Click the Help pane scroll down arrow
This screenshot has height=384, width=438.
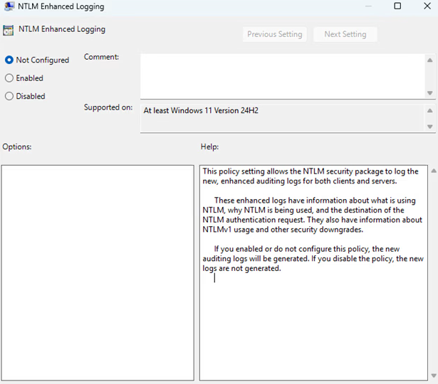(x=433, y=375)
